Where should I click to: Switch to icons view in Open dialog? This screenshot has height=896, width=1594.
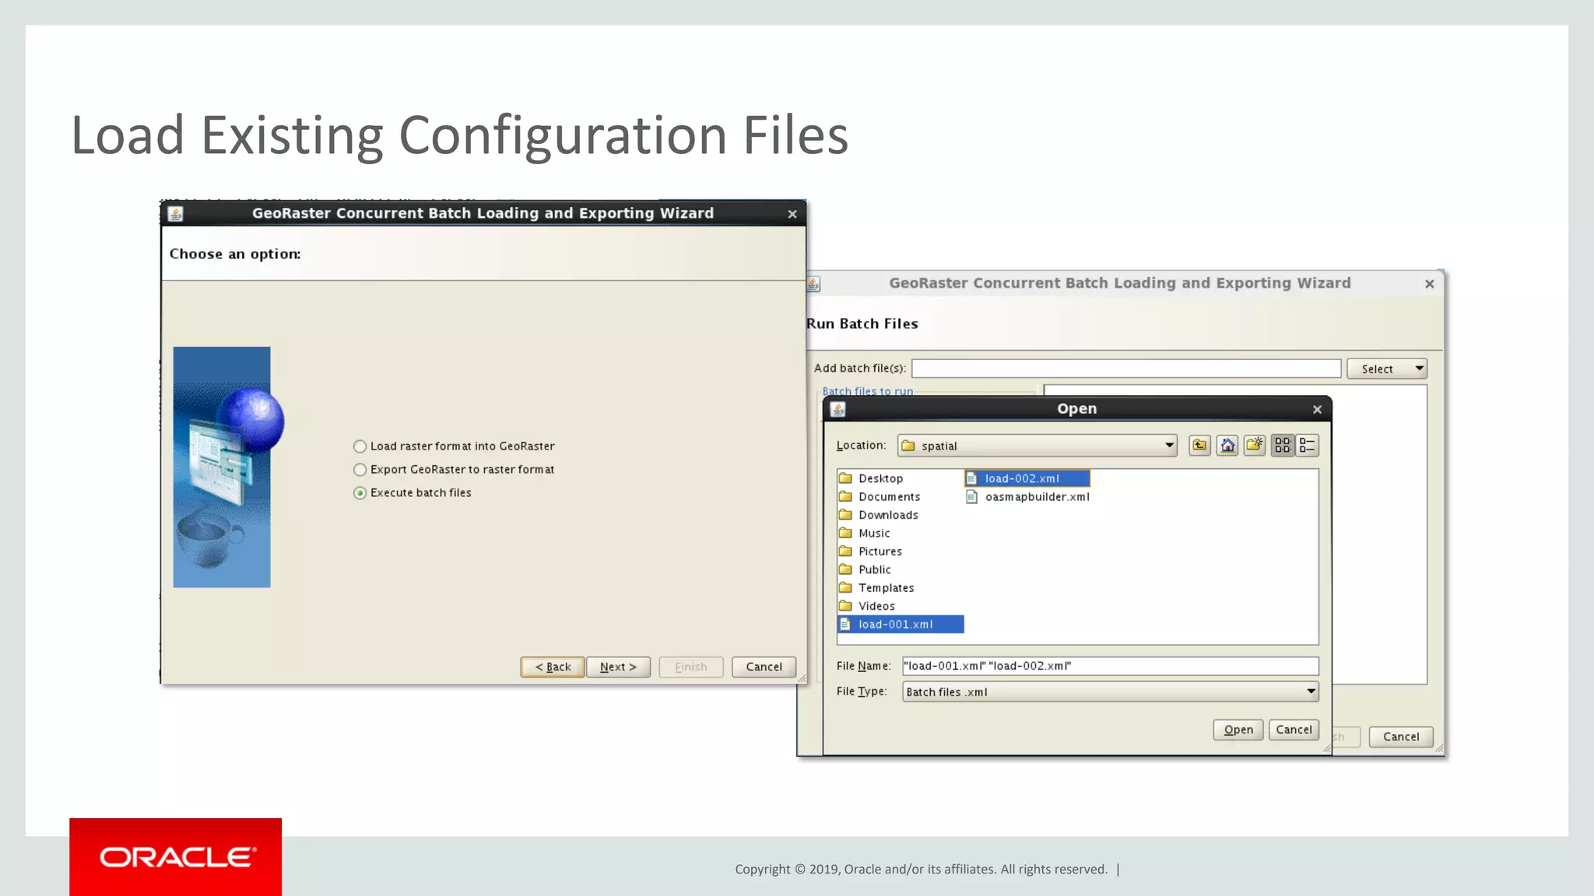pyautogui.click(x=1283, y=446)
